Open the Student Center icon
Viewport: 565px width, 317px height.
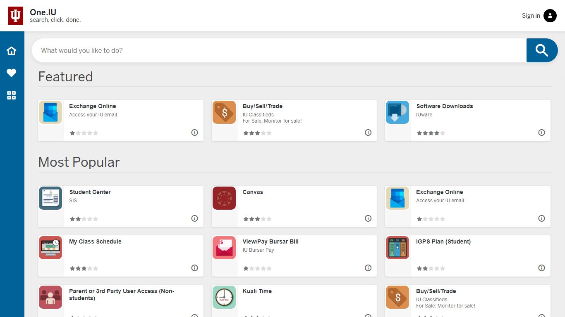click(x=50, y=198)
